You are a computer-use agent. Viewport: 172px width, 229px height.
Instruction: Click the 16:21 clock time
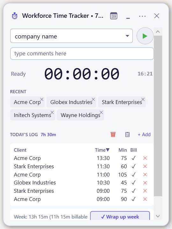pyautogui.click(x=145, y=74)
